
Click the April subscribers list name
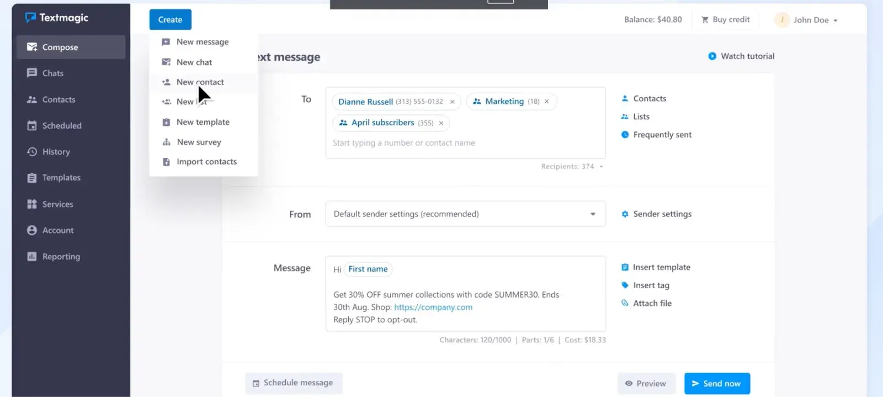pos(382,123)
